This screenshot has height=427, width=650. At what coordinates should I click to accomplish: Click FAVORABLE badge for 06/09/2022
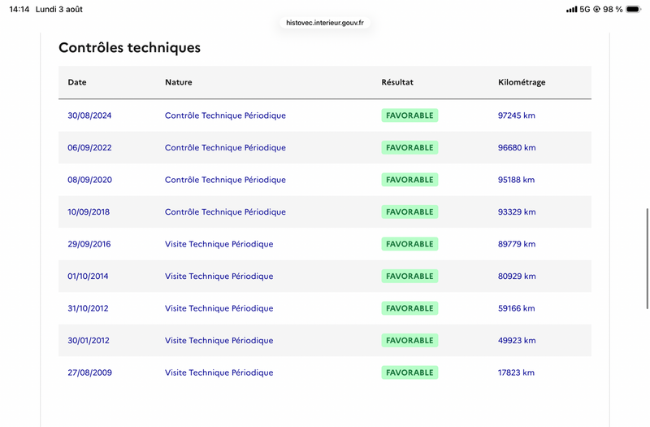(x=409, y=147)
